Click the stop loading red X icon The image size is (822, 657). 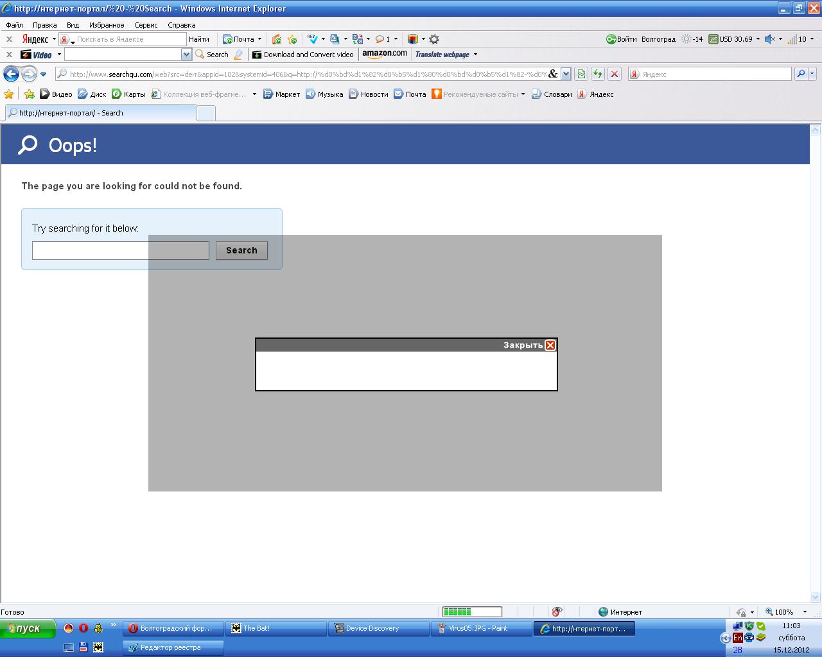pyautogui.click(x=615, y=74)
